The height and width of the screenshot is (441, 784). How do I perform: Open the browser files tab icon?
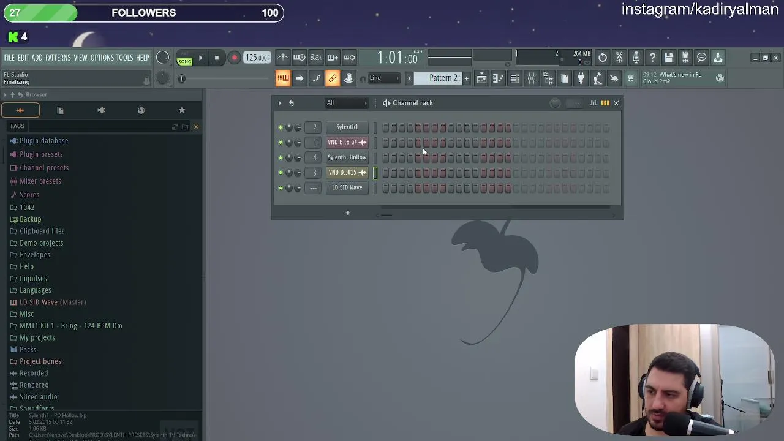[x=60, y=110]
